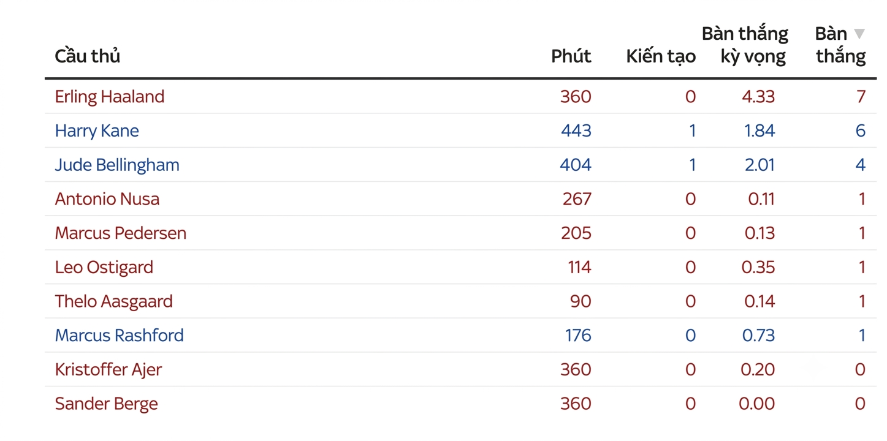Open Marcus Rashford player link

120,336
